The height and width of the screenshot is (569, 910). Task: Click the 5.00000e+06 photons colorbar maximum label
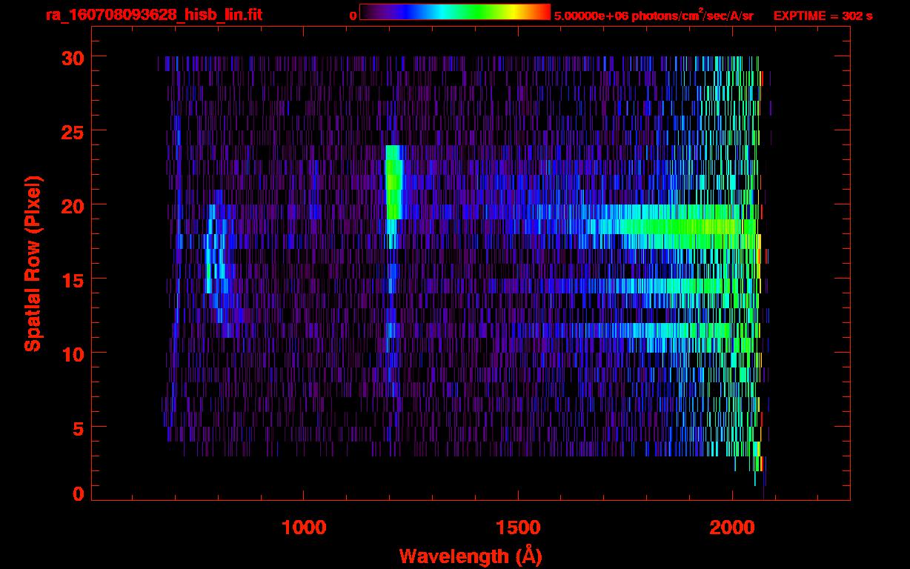pyautogui.click(x=654, y=16)
